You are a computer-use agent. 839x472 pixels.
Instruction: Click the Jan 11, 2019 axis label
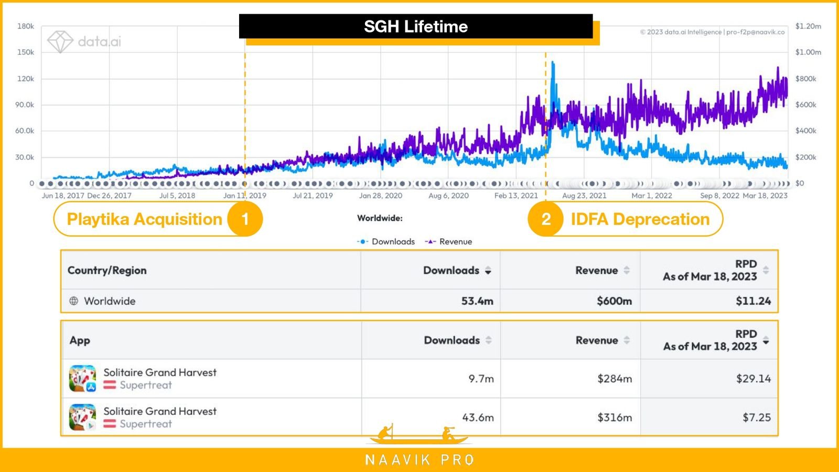point(245,196)
